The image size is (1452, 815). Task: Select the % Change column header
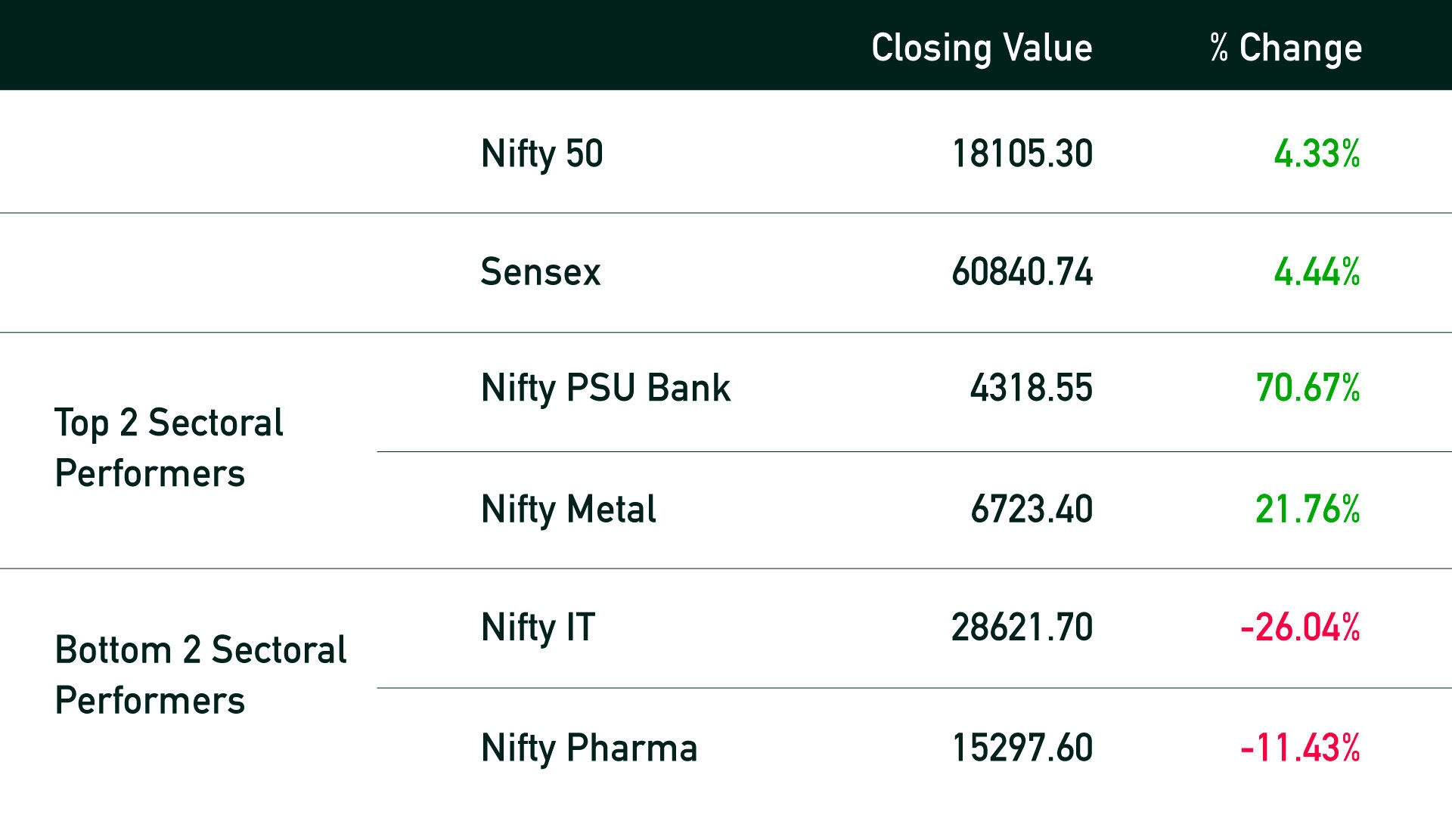click(1286, 48)
